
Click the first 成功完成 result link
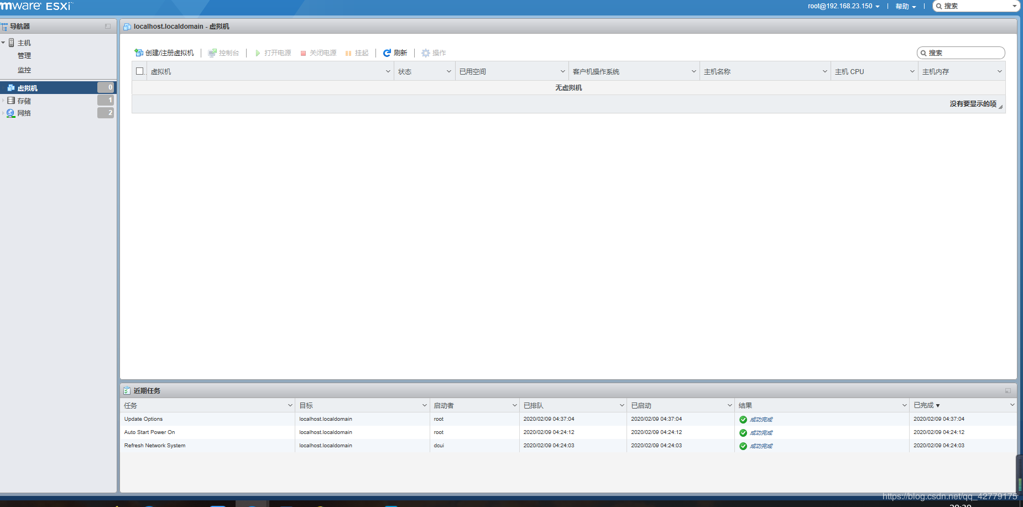coord(761,420)
